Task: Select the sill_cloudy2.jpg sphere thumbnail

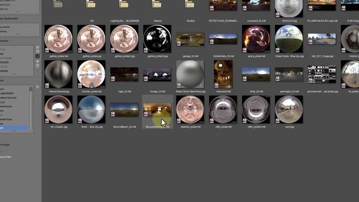Action: tap(58, 109)
